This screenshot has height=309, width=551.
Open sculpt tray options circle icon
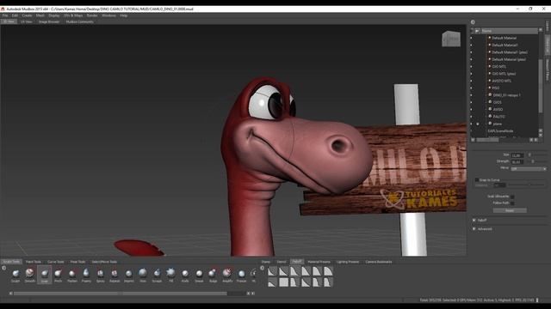point(4,268)
